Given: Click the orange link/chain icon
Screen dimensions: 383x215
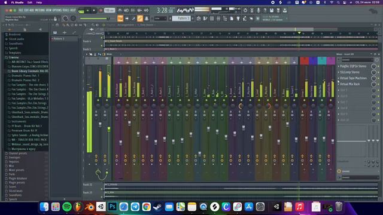Looking at the screenshot, I should [x=140, y=19].
